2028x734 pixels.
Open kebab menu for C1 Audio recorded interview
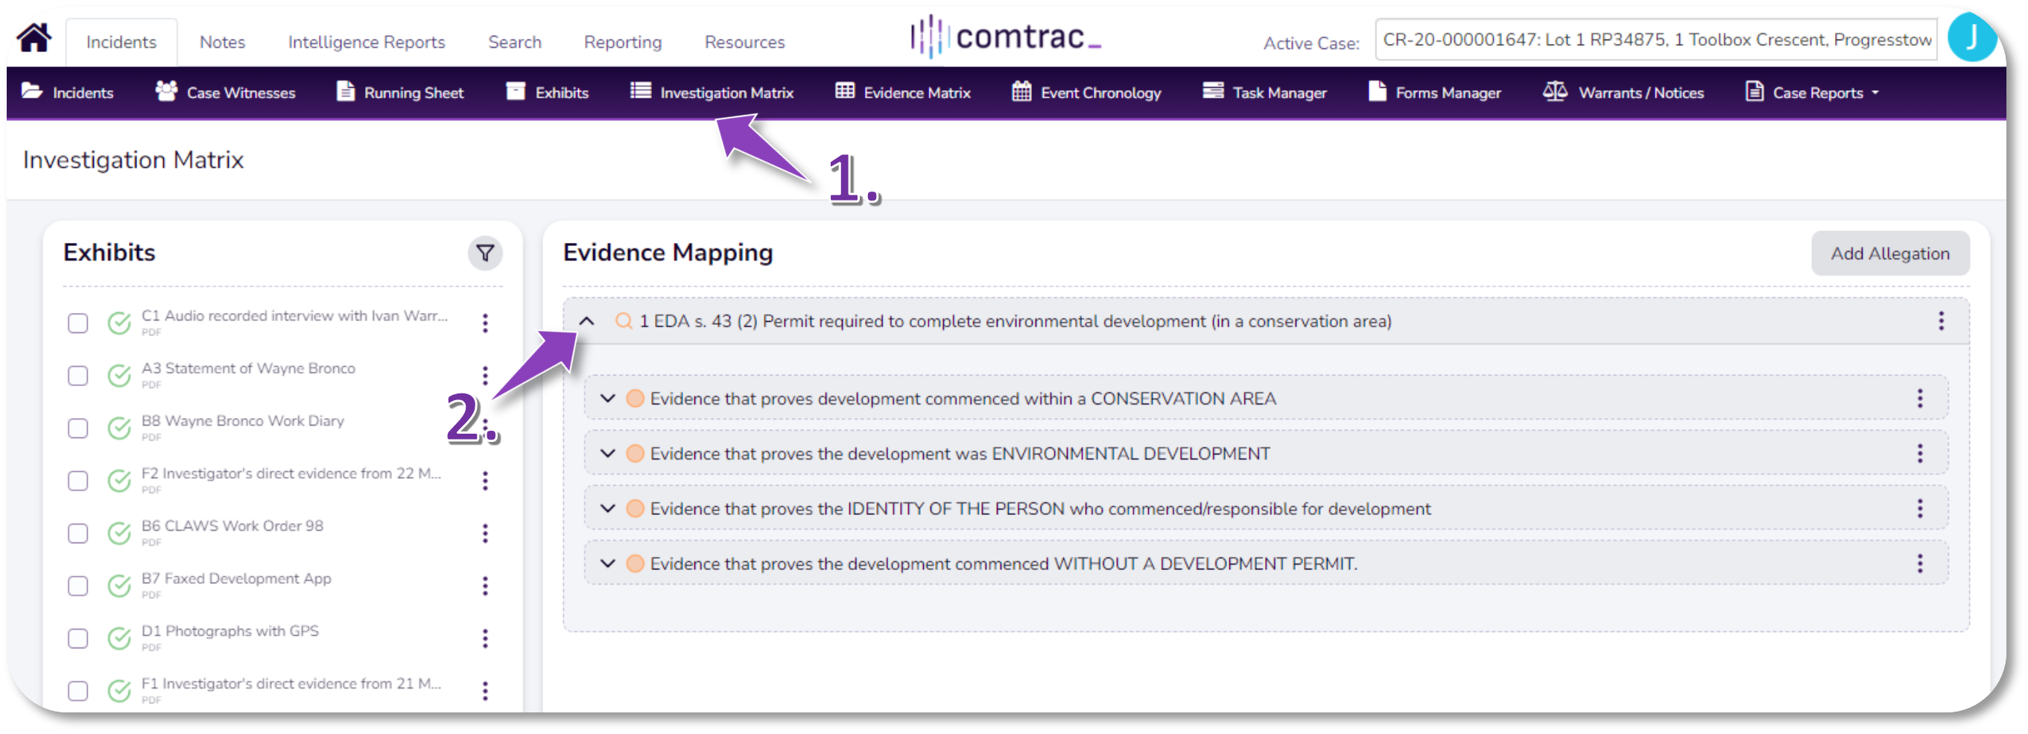point(485,323)
